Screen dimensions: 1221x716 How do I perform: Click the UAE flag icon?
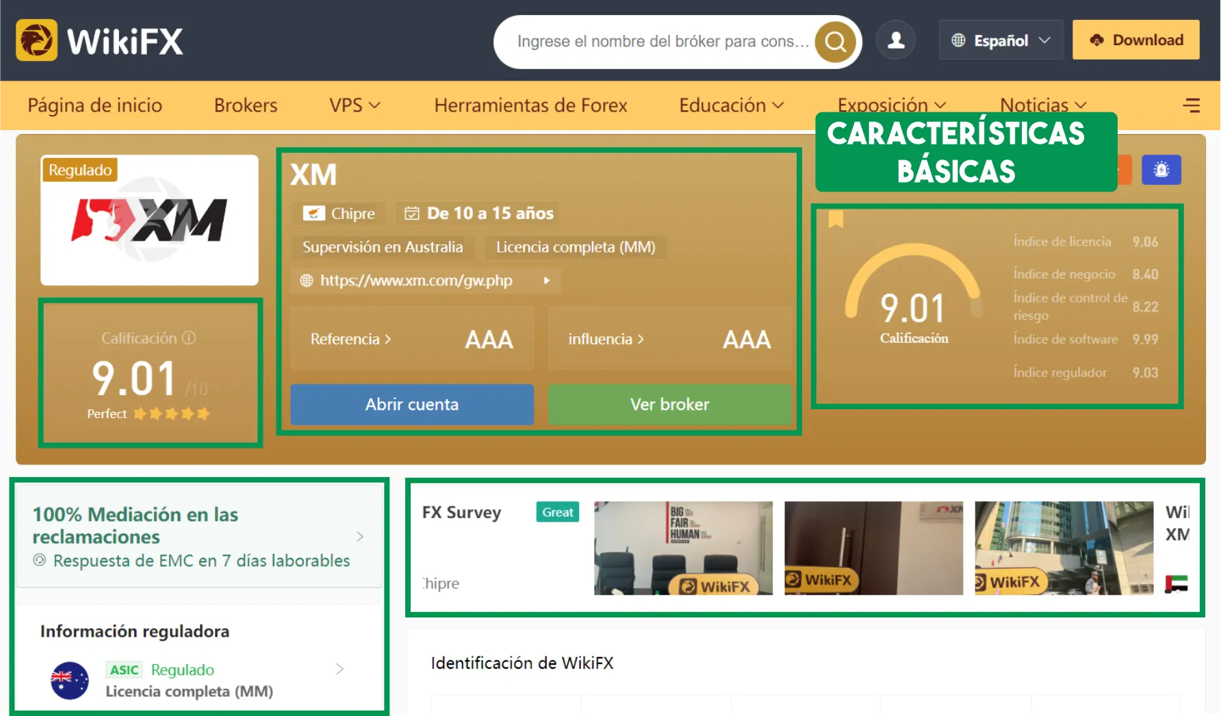tap(1176, 584)
